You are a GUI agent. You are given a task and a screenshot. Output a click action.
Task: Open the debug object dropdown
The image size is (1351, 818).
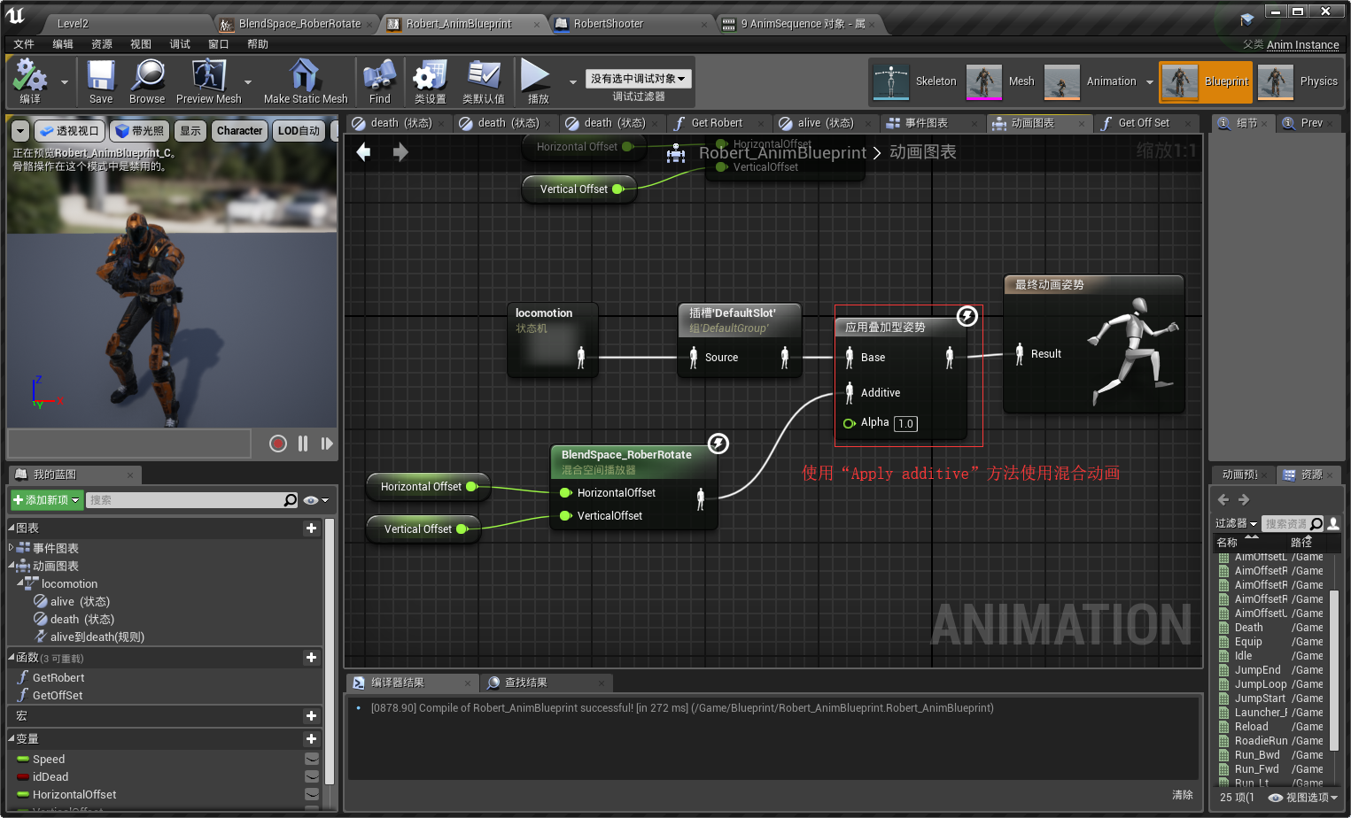638,79
